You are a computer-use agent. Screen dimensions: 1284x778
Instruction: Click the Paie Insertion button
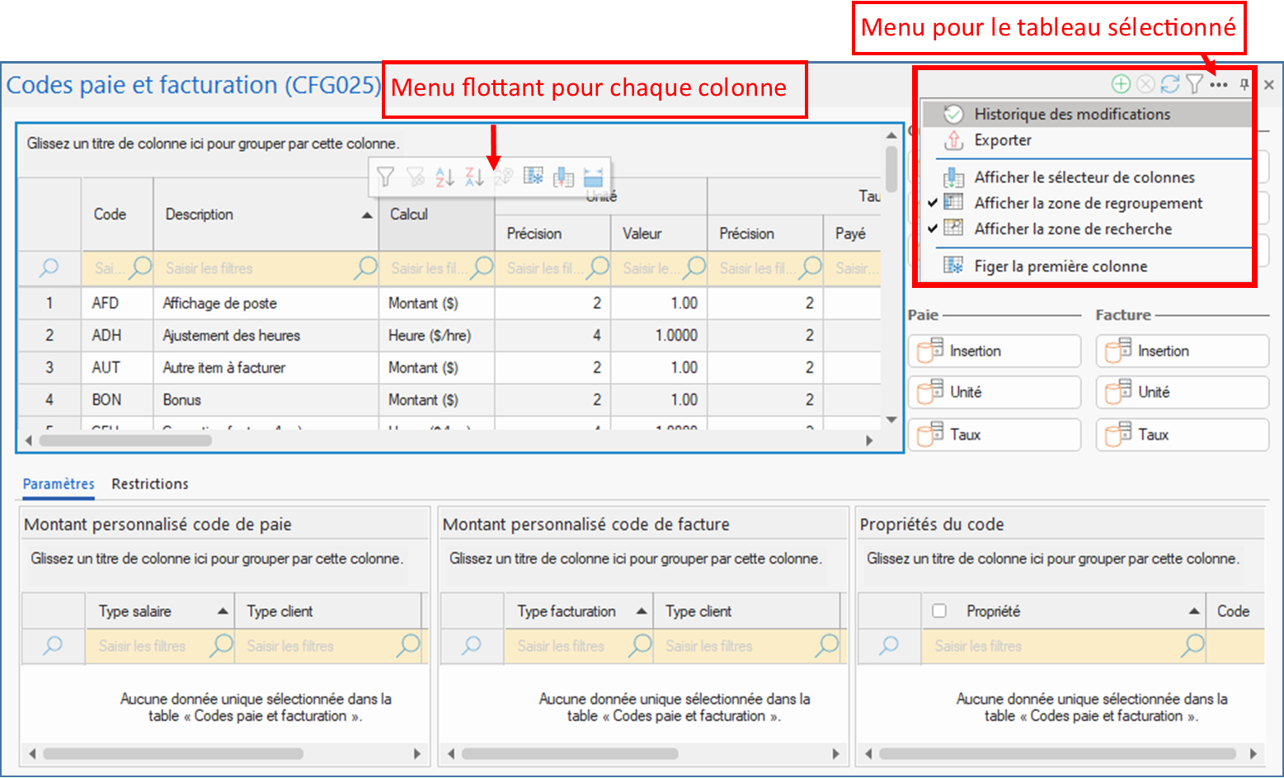coord(994,351)
